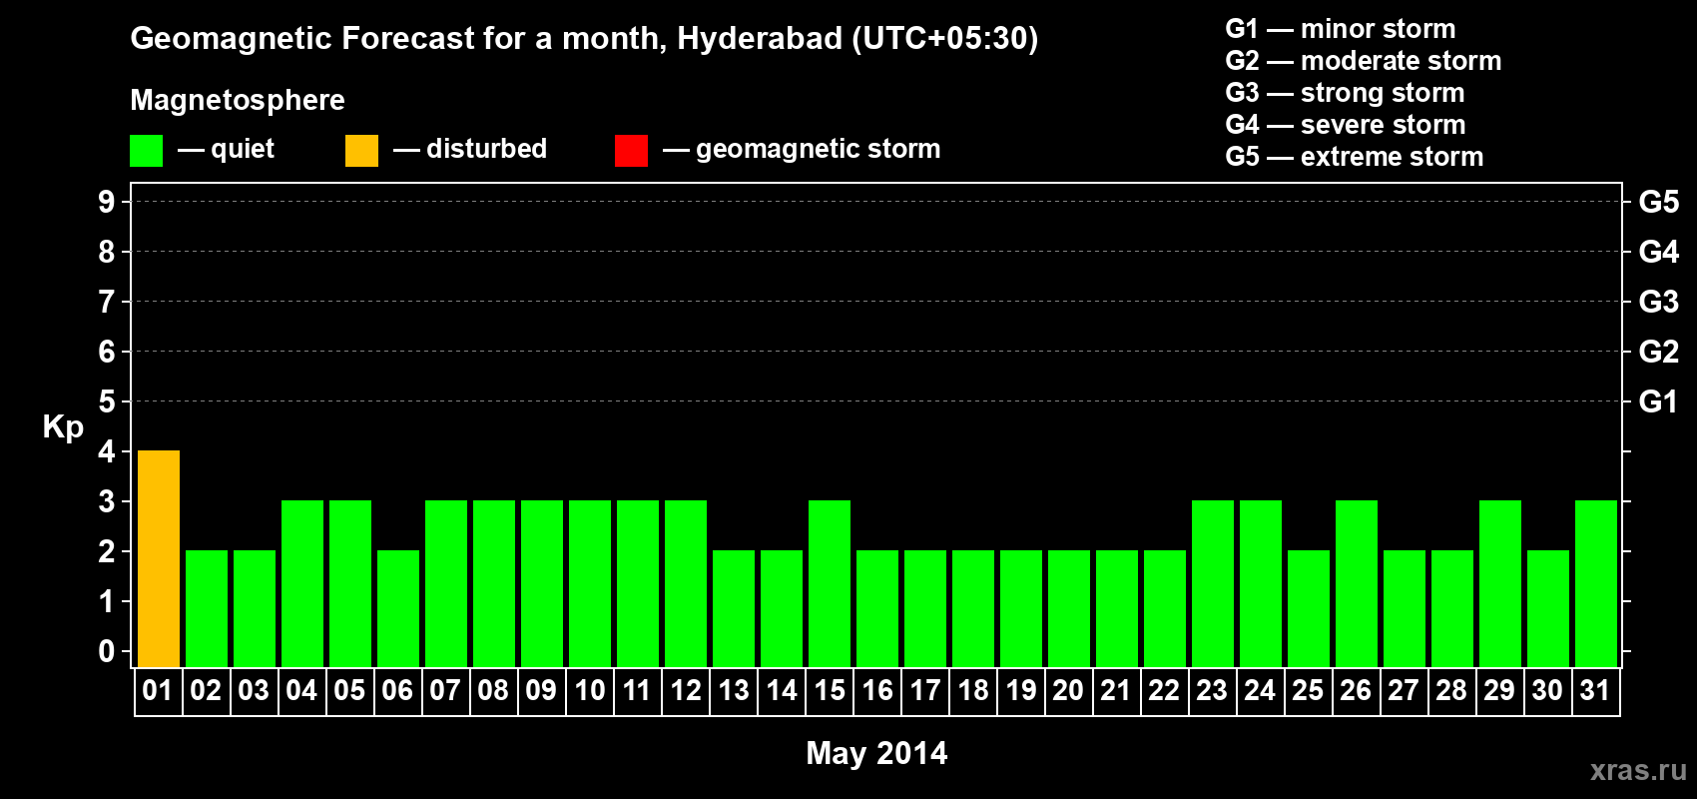Select the green bar for day 23
The height and width of the screenshot is (799, 1697).
pyautogui.click(x=1213, y=583)
